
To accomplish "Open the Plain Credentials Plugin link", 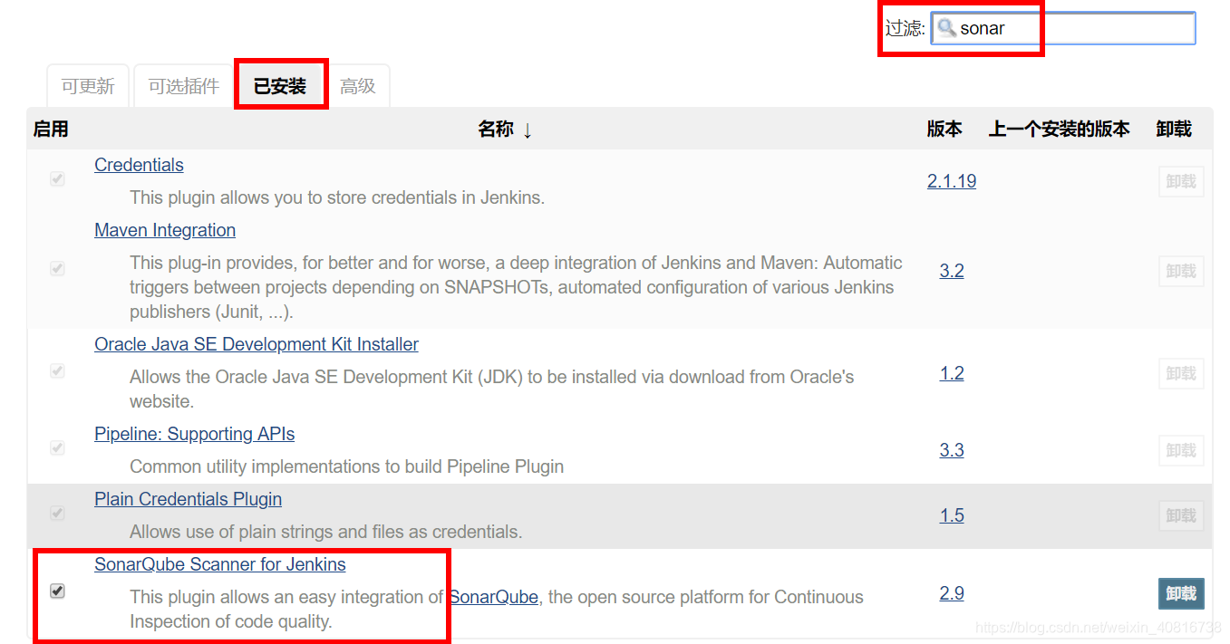I will [188, 499].
